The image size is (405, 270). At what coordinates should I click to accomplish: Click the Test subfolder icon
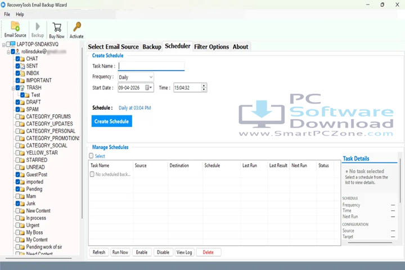27,95
